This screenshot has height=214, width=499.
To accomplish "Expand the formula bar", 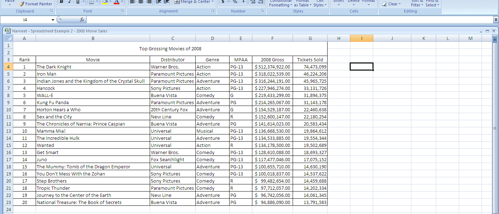I will (x=495, y=20).
